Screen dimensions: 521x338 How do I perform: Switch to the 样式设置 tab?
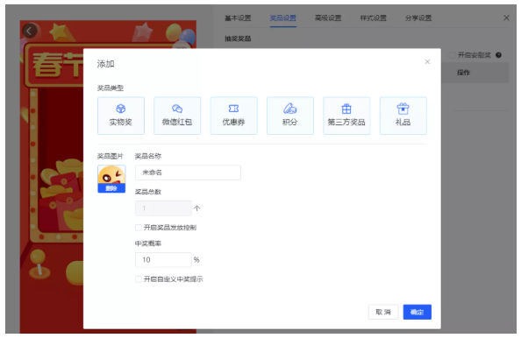point(374,18)
